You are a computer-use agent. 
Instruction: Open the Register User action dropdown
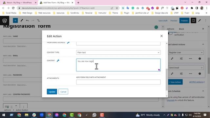(x=186, y=52)
